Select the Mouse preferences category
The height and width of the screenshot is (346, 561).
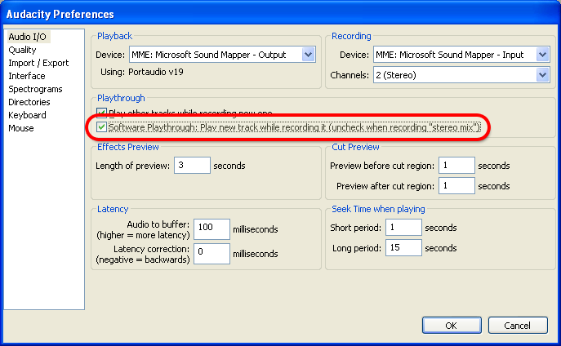[21, 128]
